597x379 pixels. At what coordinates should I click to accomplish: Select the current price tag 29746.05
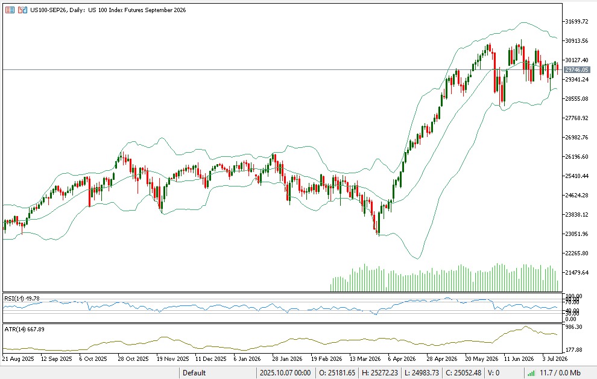[577, 70]
